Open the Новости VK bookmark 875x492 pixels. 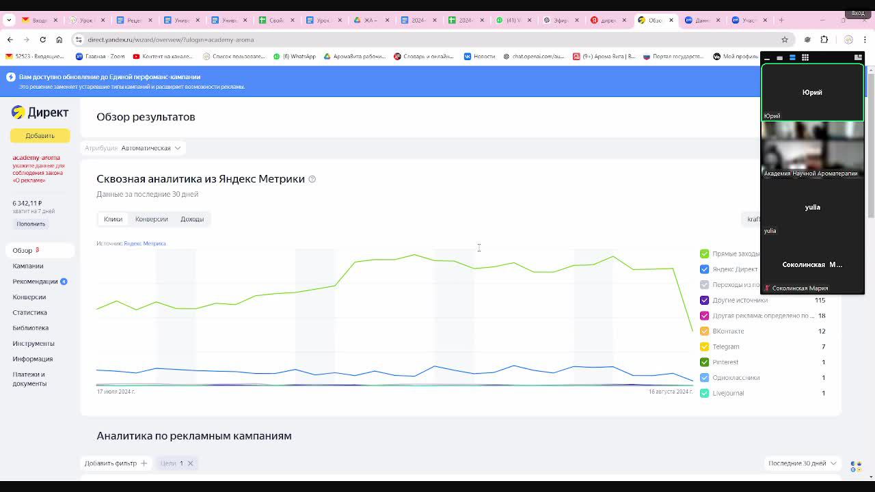click(x=479, y=56)
